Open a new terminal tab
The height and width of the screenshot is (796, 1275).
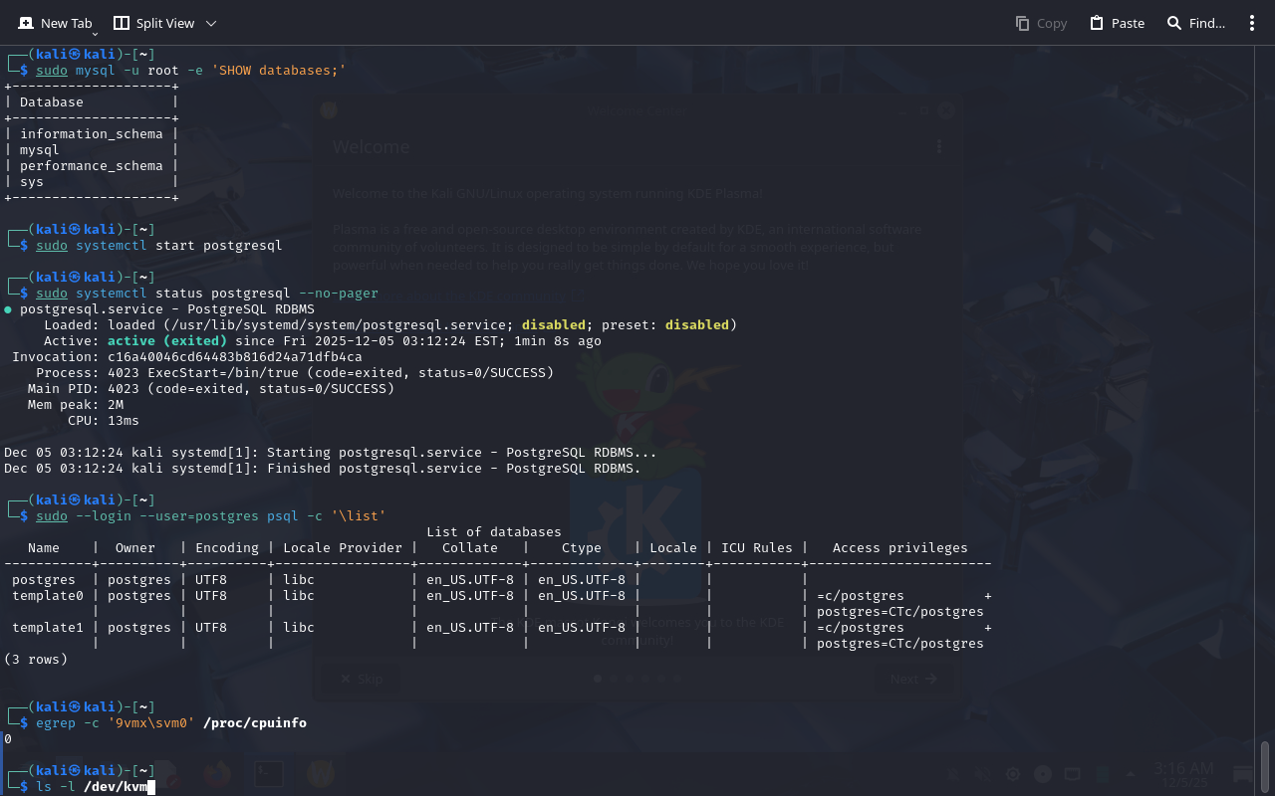(55, 23)
